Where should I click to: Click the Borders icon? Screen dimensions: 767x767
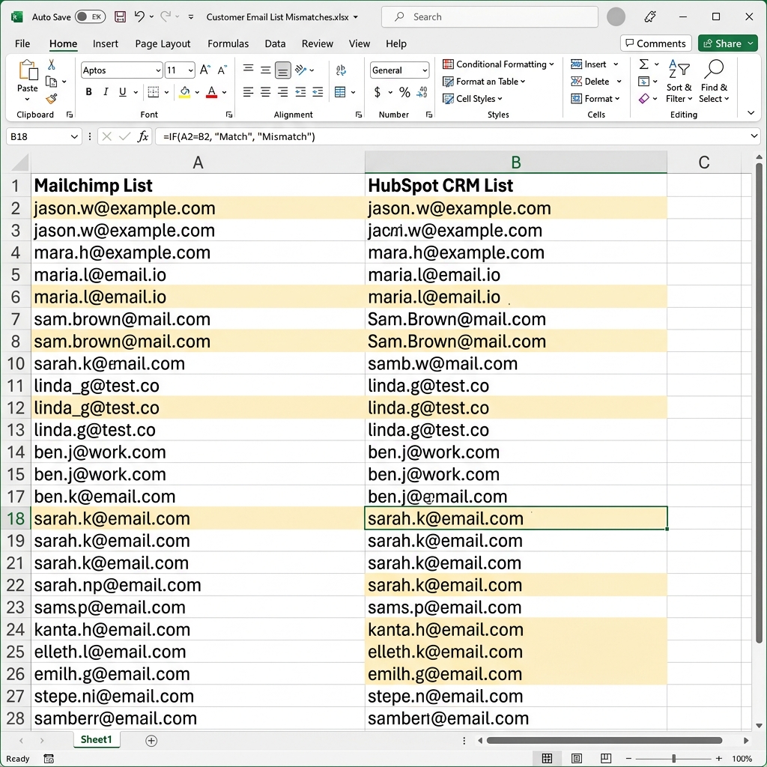click(154, 92)
